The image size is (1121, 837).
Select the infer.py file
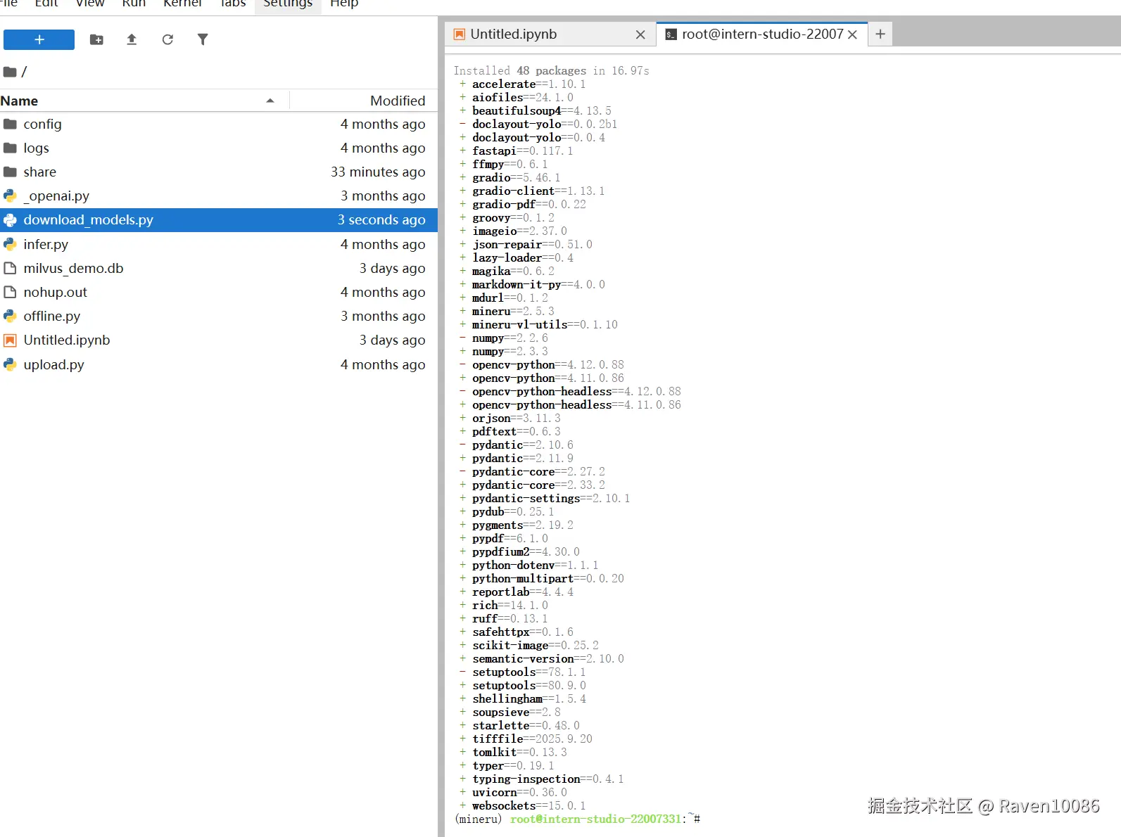219,244
